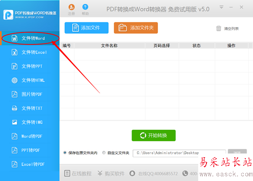Image resolution: width=253 pixels, height=181 pixels.
Task: Switch to 文件转Excel mode
Action: point(30,52)
